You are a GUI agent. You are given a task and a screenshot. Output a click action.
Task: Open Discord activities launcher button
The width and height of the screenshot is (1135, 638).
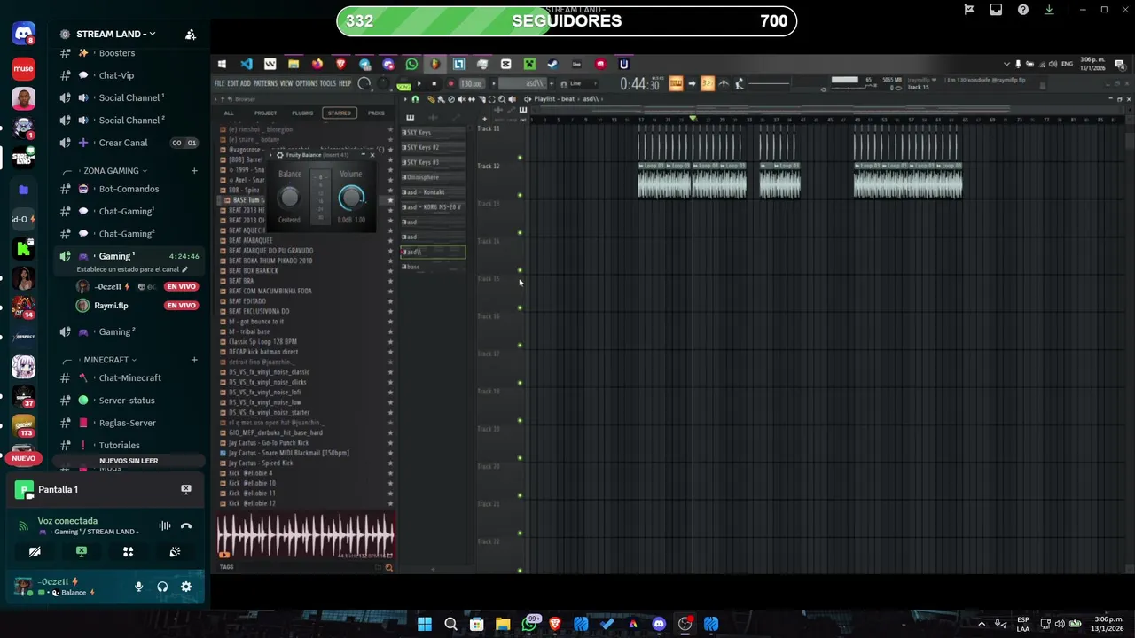[129, 551]
